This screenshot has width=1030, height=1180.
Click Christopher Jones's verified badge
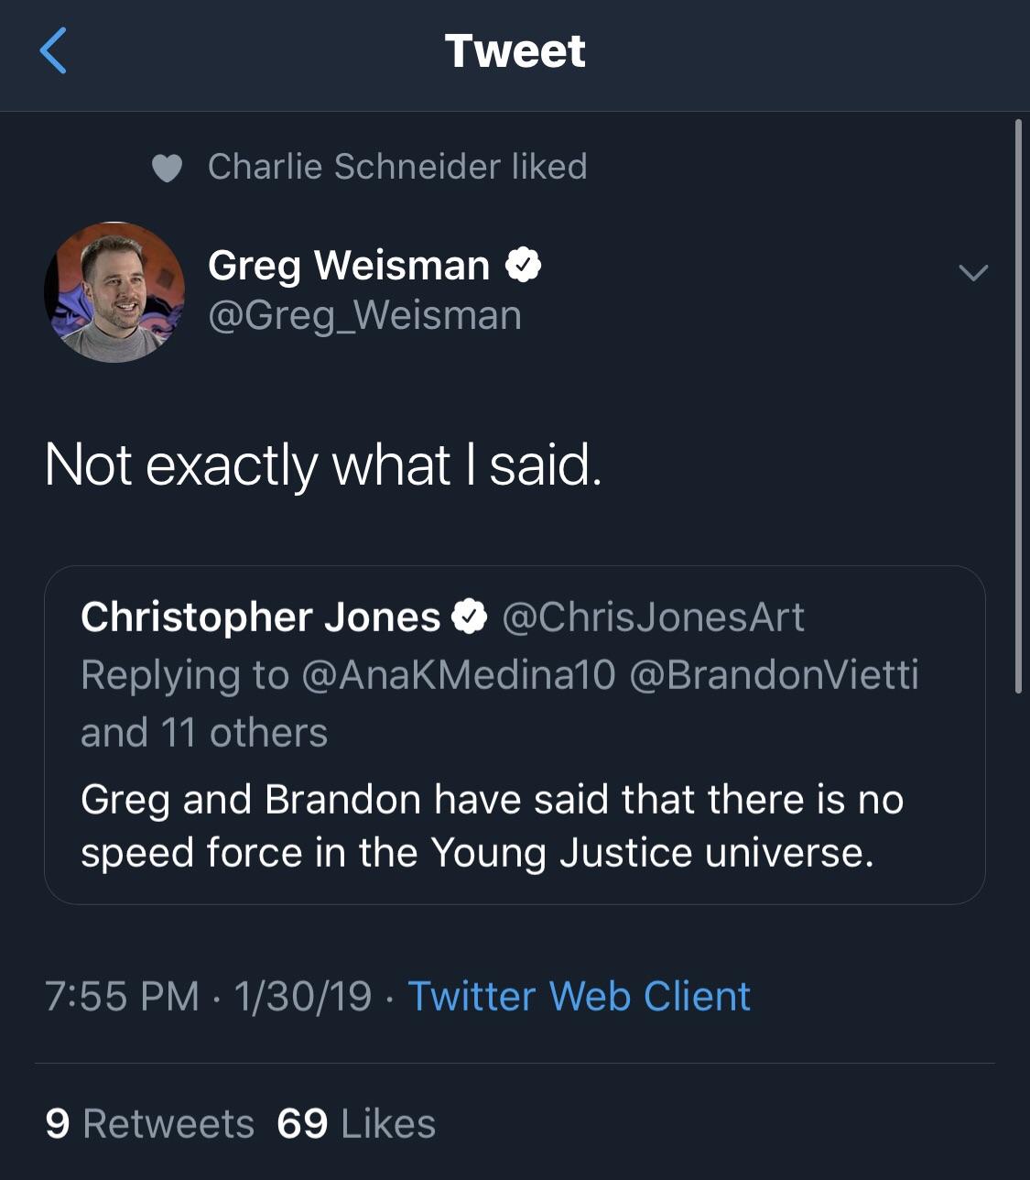tap(471, 617)
